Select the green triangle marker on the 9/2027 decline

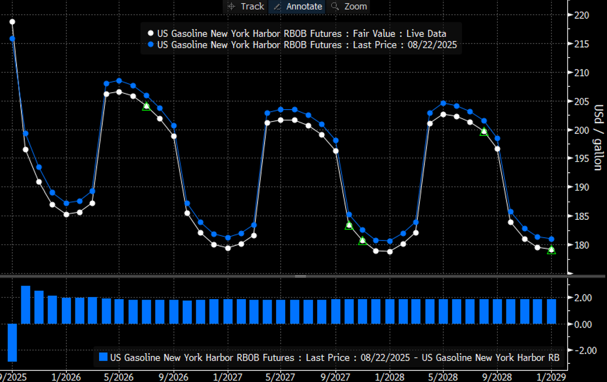[x=349, y=225]
